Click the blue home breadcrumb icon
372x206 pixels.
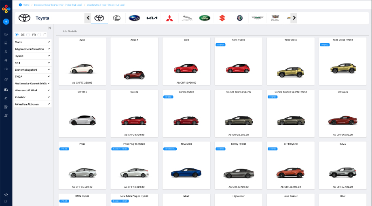pyautogui.click(x=20, y=5)
